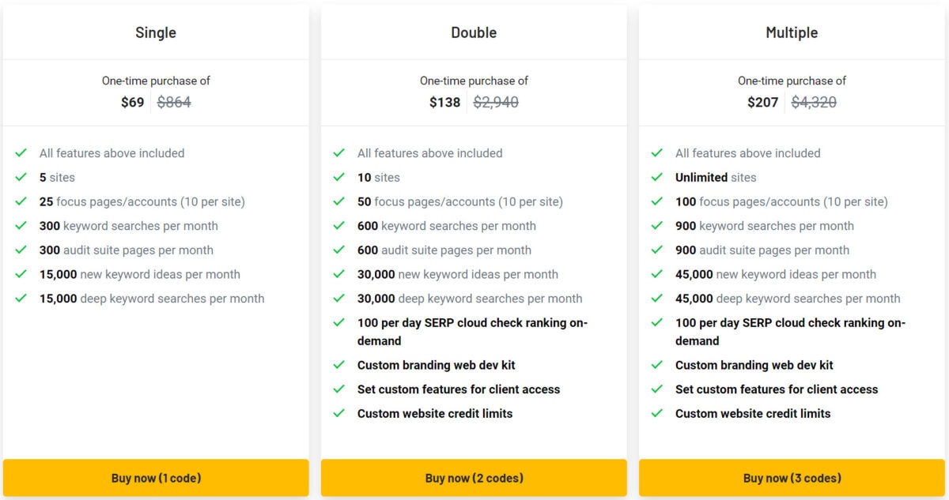Viewport: 949px width, 500px height.
Task: Click 'Set custom features for client access' in Double
Action: click(459, 389)
